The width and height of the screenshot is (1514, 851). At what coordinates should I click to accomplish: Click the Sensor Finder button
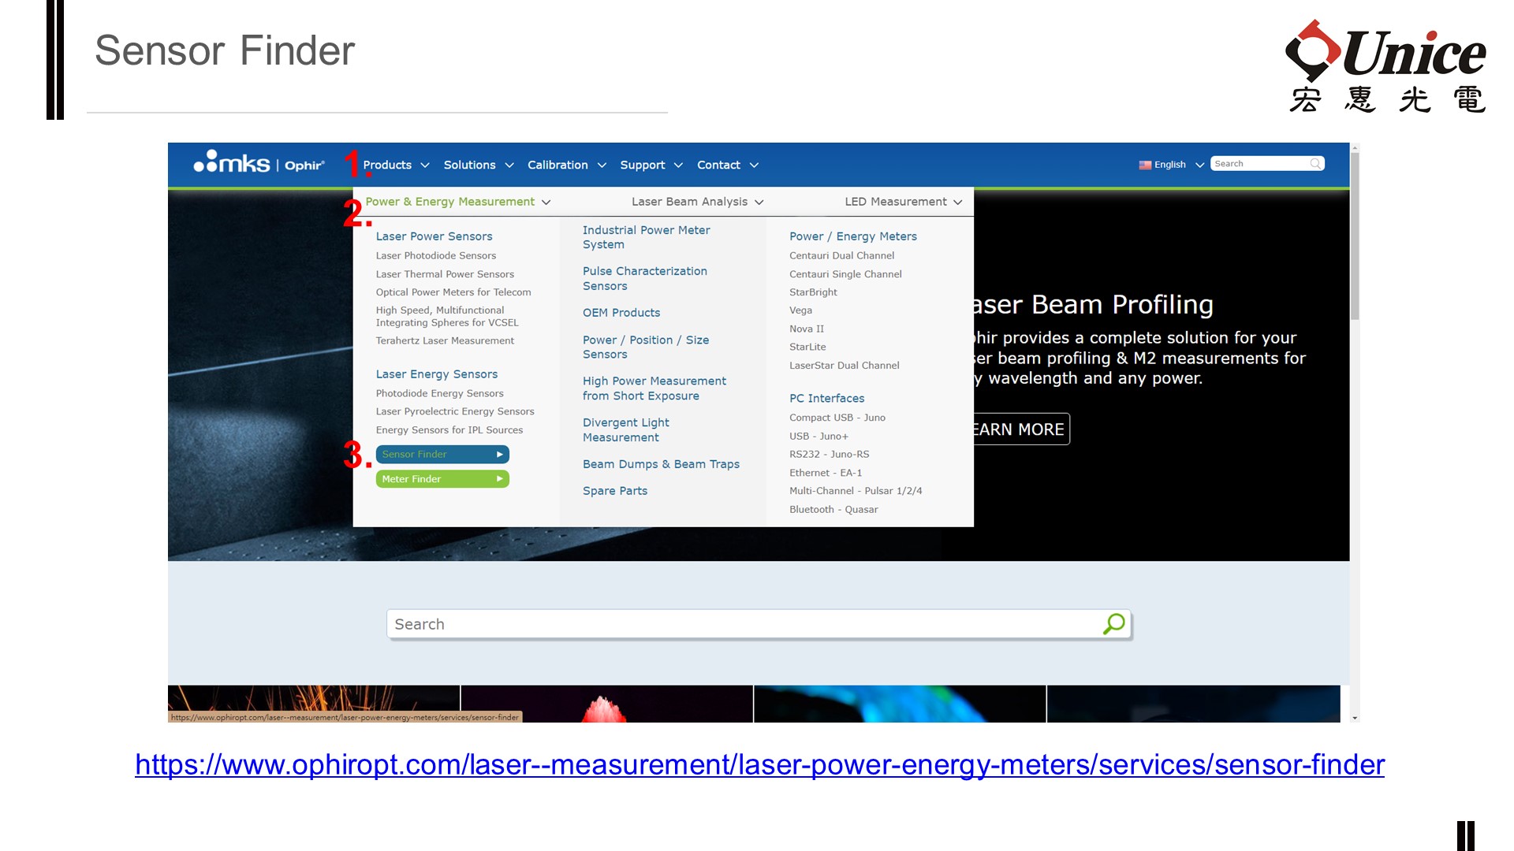tap(442, 455)
